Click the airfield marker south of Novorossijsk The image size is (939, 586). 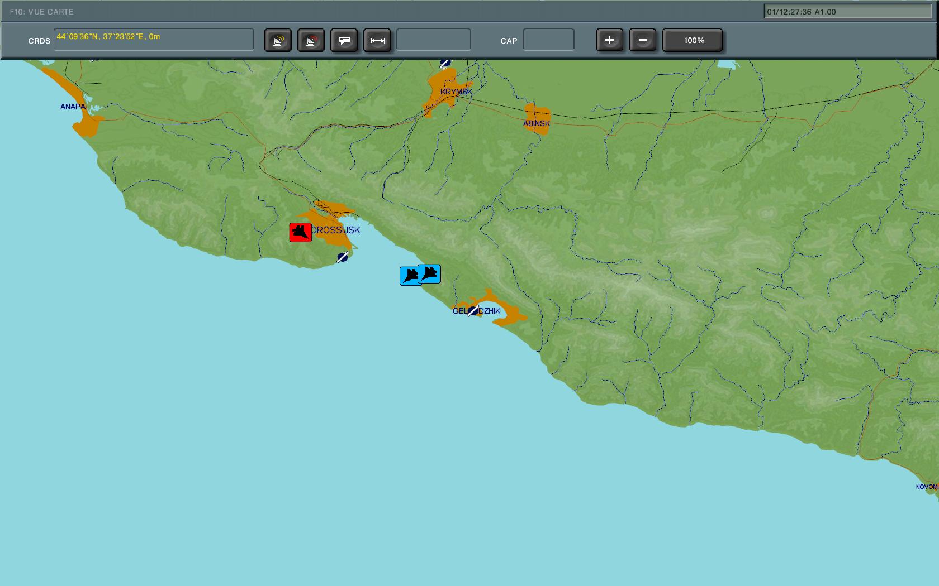pyautogui.click(x=343, y=257)
